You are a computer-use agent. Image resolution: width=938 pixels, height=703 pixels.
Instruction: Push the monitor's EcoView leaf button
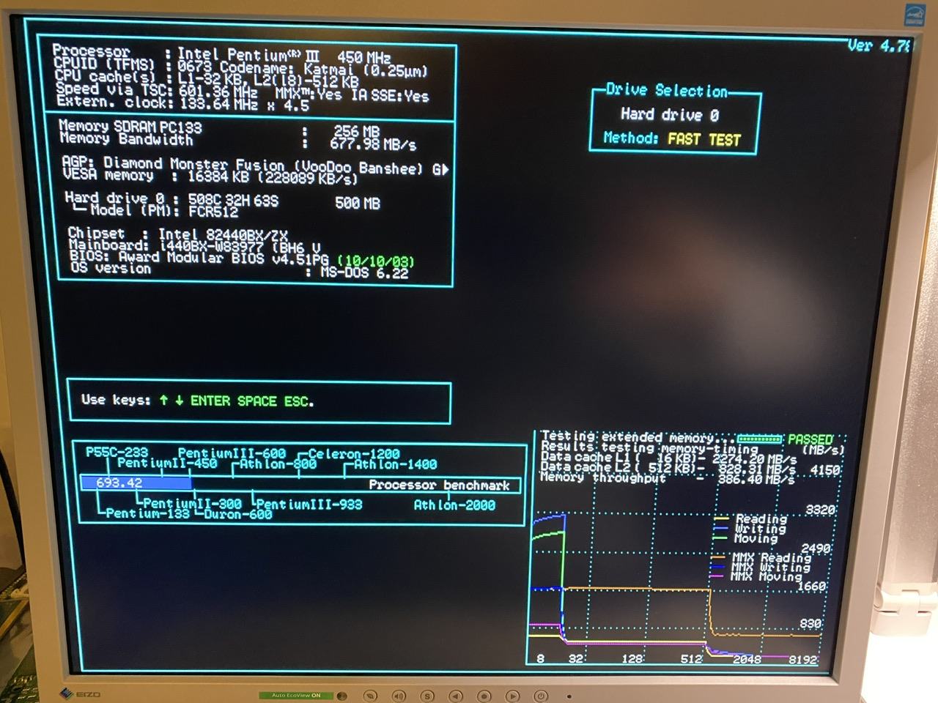click(x=371, y=696)
